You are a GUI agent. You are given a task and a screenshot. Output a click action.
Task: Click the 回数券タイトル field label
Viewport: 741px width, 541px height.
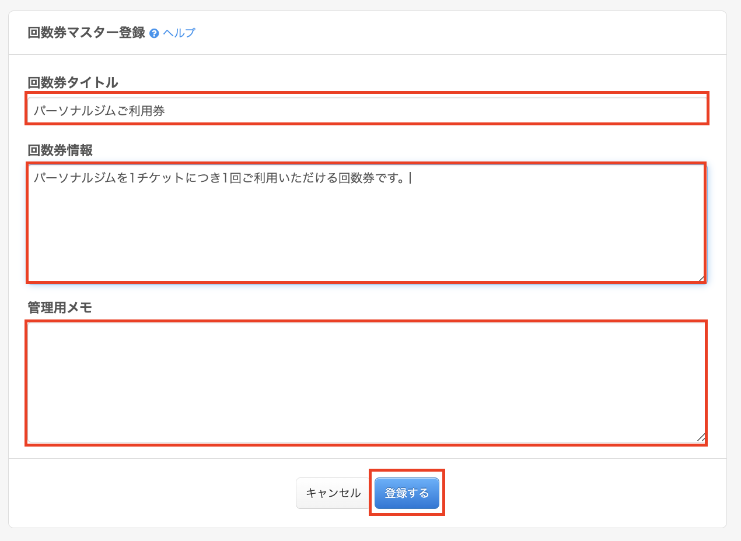[x=73, y=83]
